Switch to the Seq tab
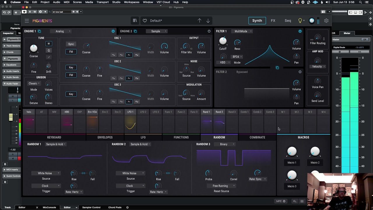 coord(288,21)
